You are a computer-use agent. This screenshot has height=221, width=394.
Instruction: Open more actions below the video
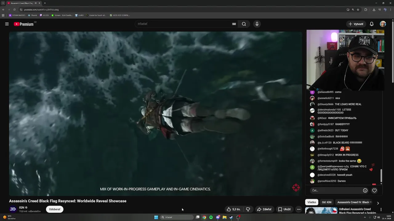pyautogui.click(x=299, y=209)
